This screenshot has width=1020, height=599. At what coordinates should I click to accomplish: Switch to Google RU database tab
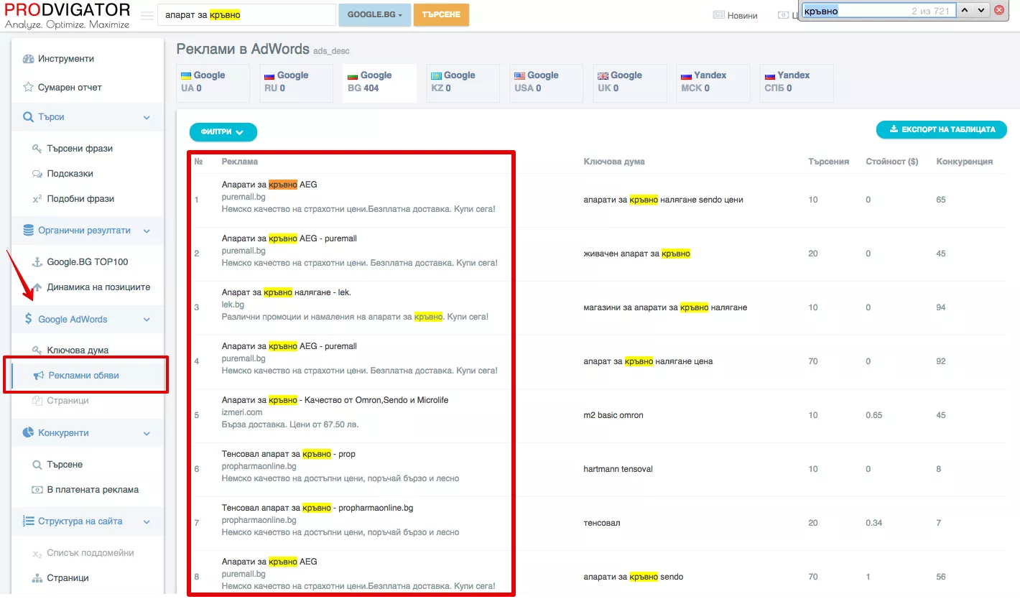(296, 83)
